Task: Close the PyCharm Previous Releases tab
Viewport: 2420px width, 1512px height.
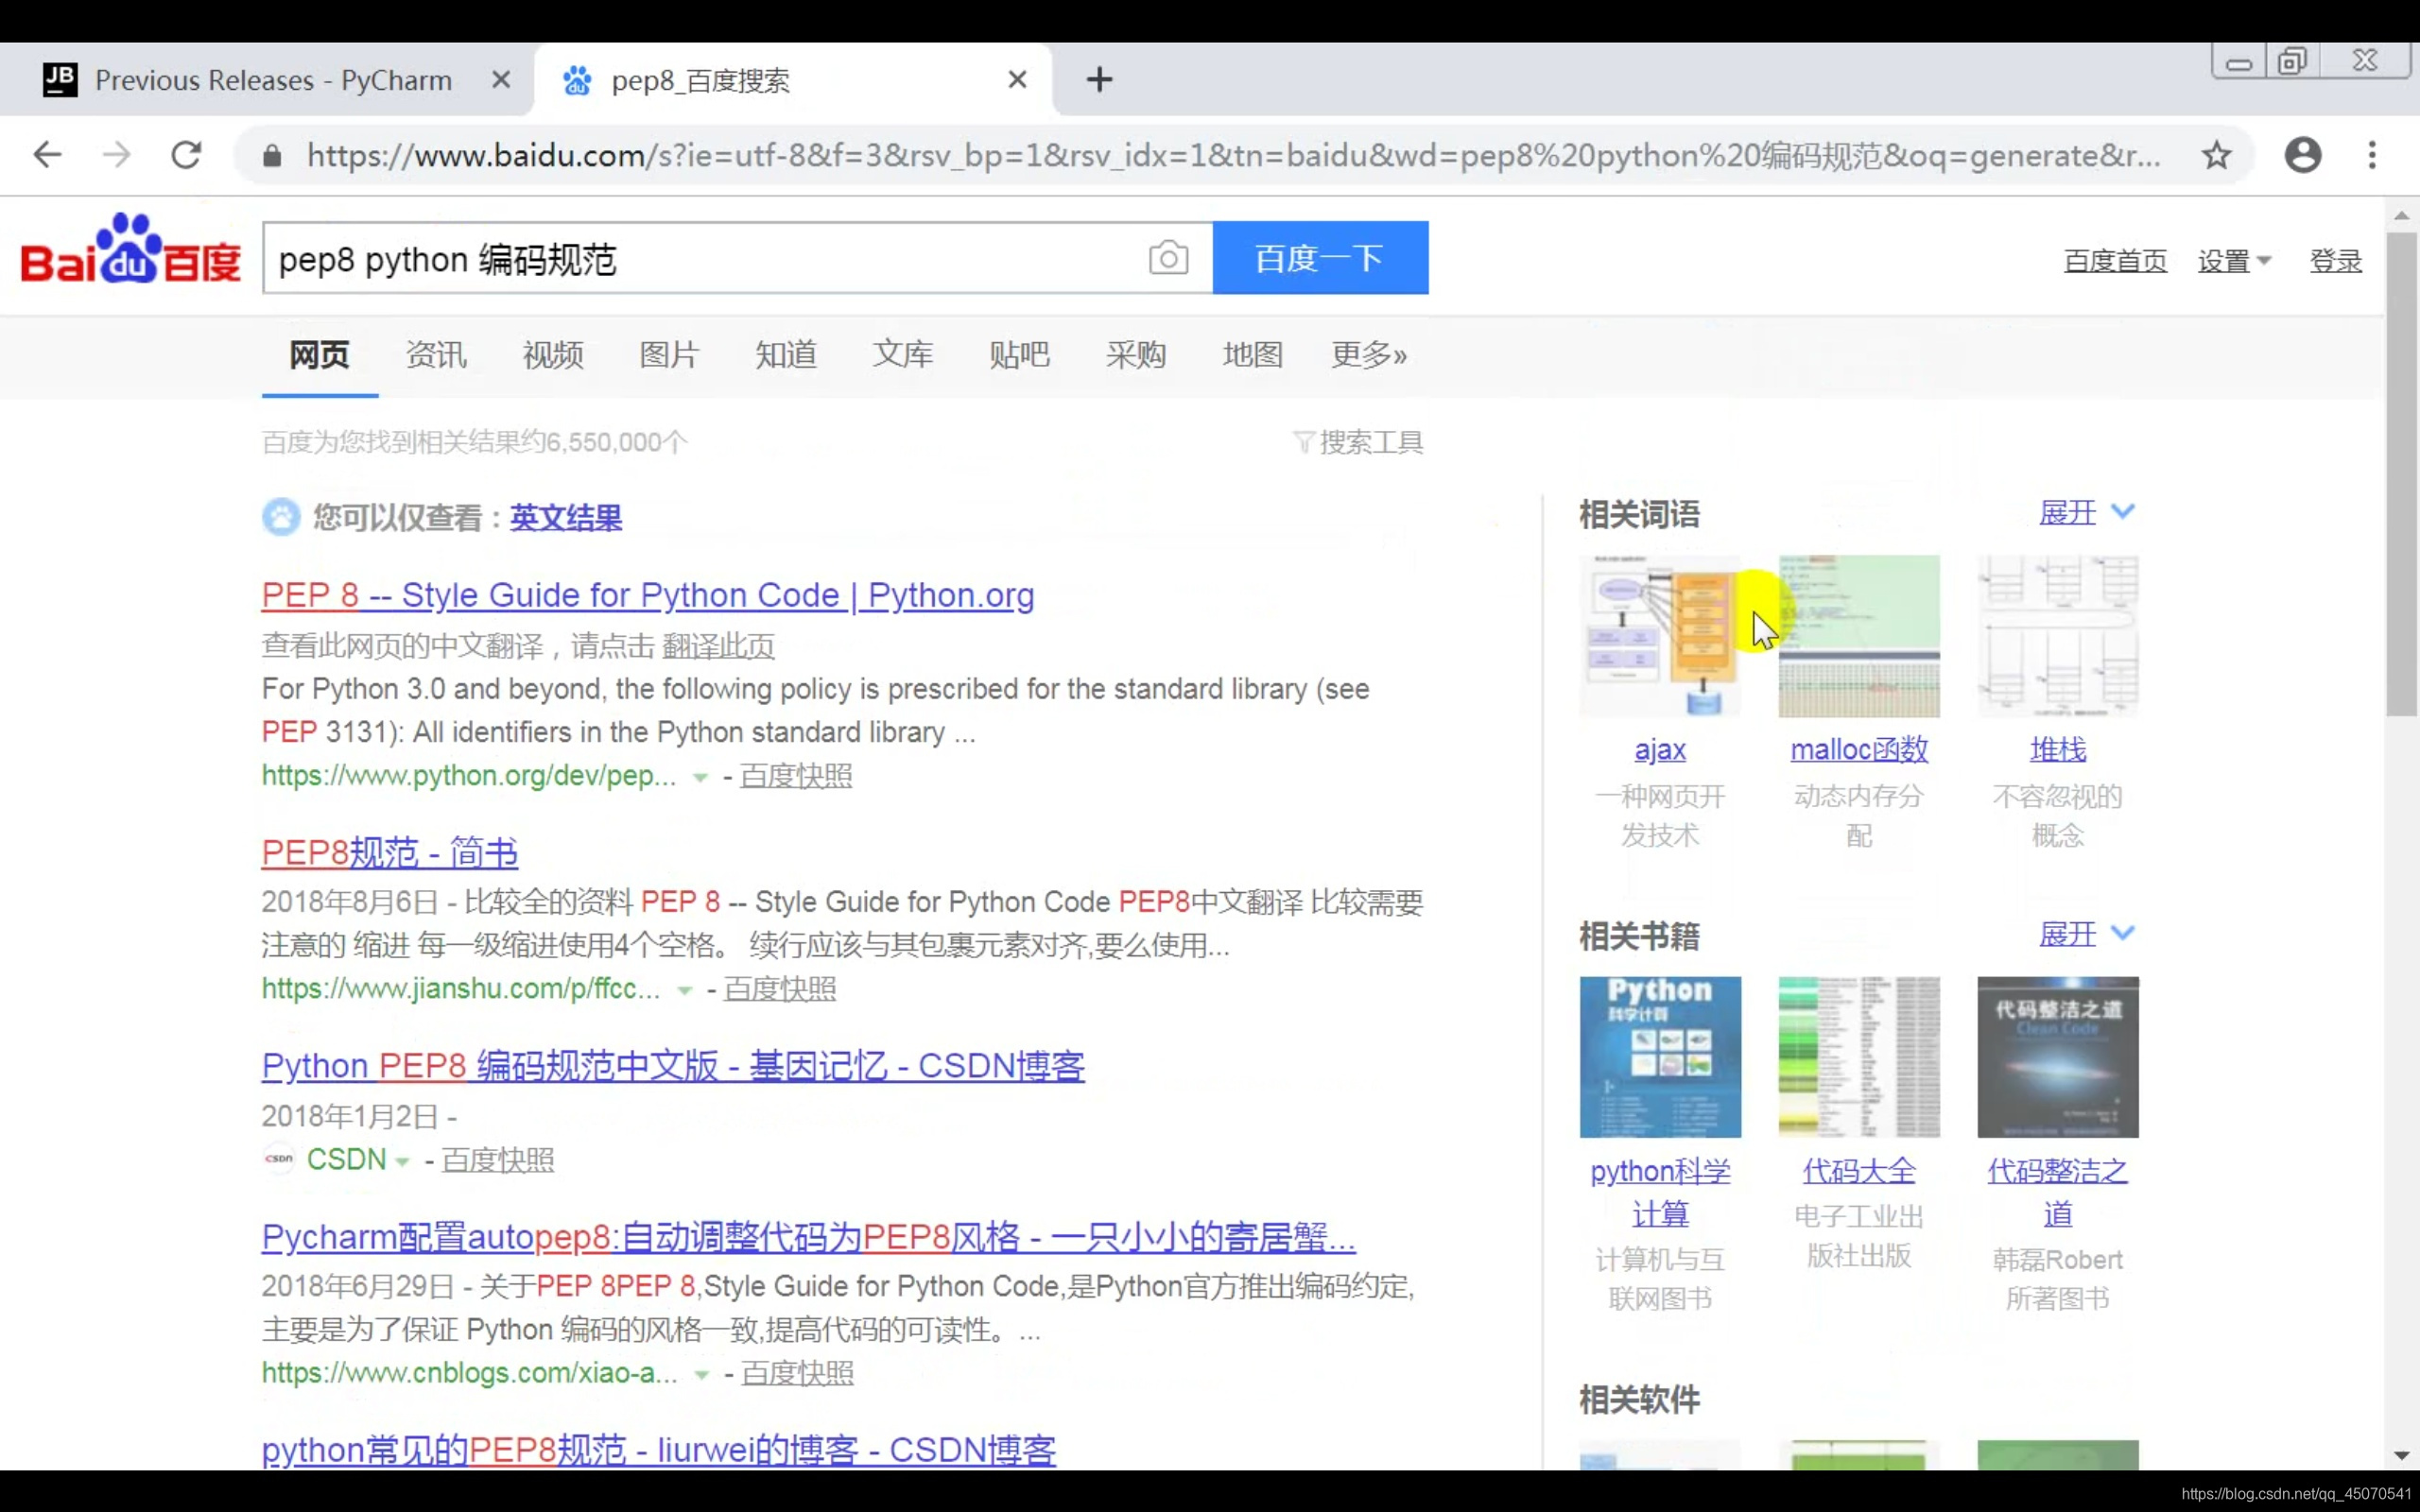Action: click(x=501, y=80)
